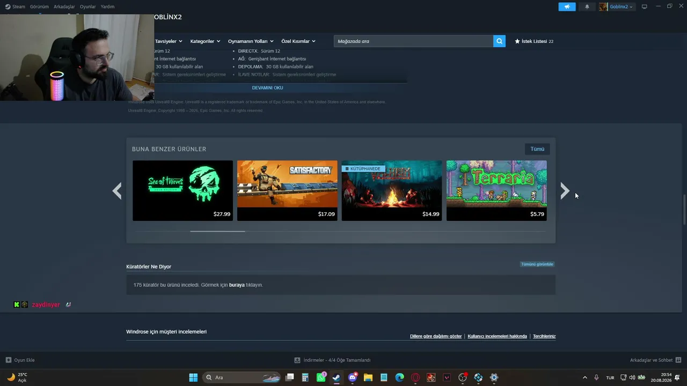Follow the buraya link for curators
The image size is (687, 386).
pyautogui.click(x=237, y=285)
